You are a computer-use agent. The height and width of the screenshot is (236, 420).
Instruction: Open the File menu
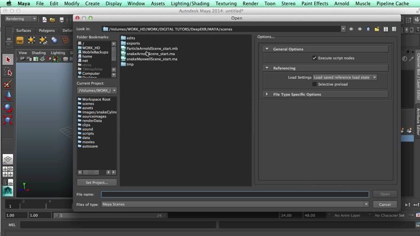point(39,3)
